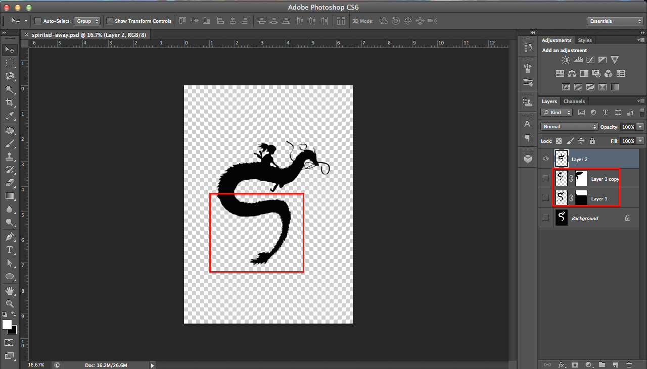Select the Blur tool
Viewport: 647px width, 369px height.
(x=10, y=209)
